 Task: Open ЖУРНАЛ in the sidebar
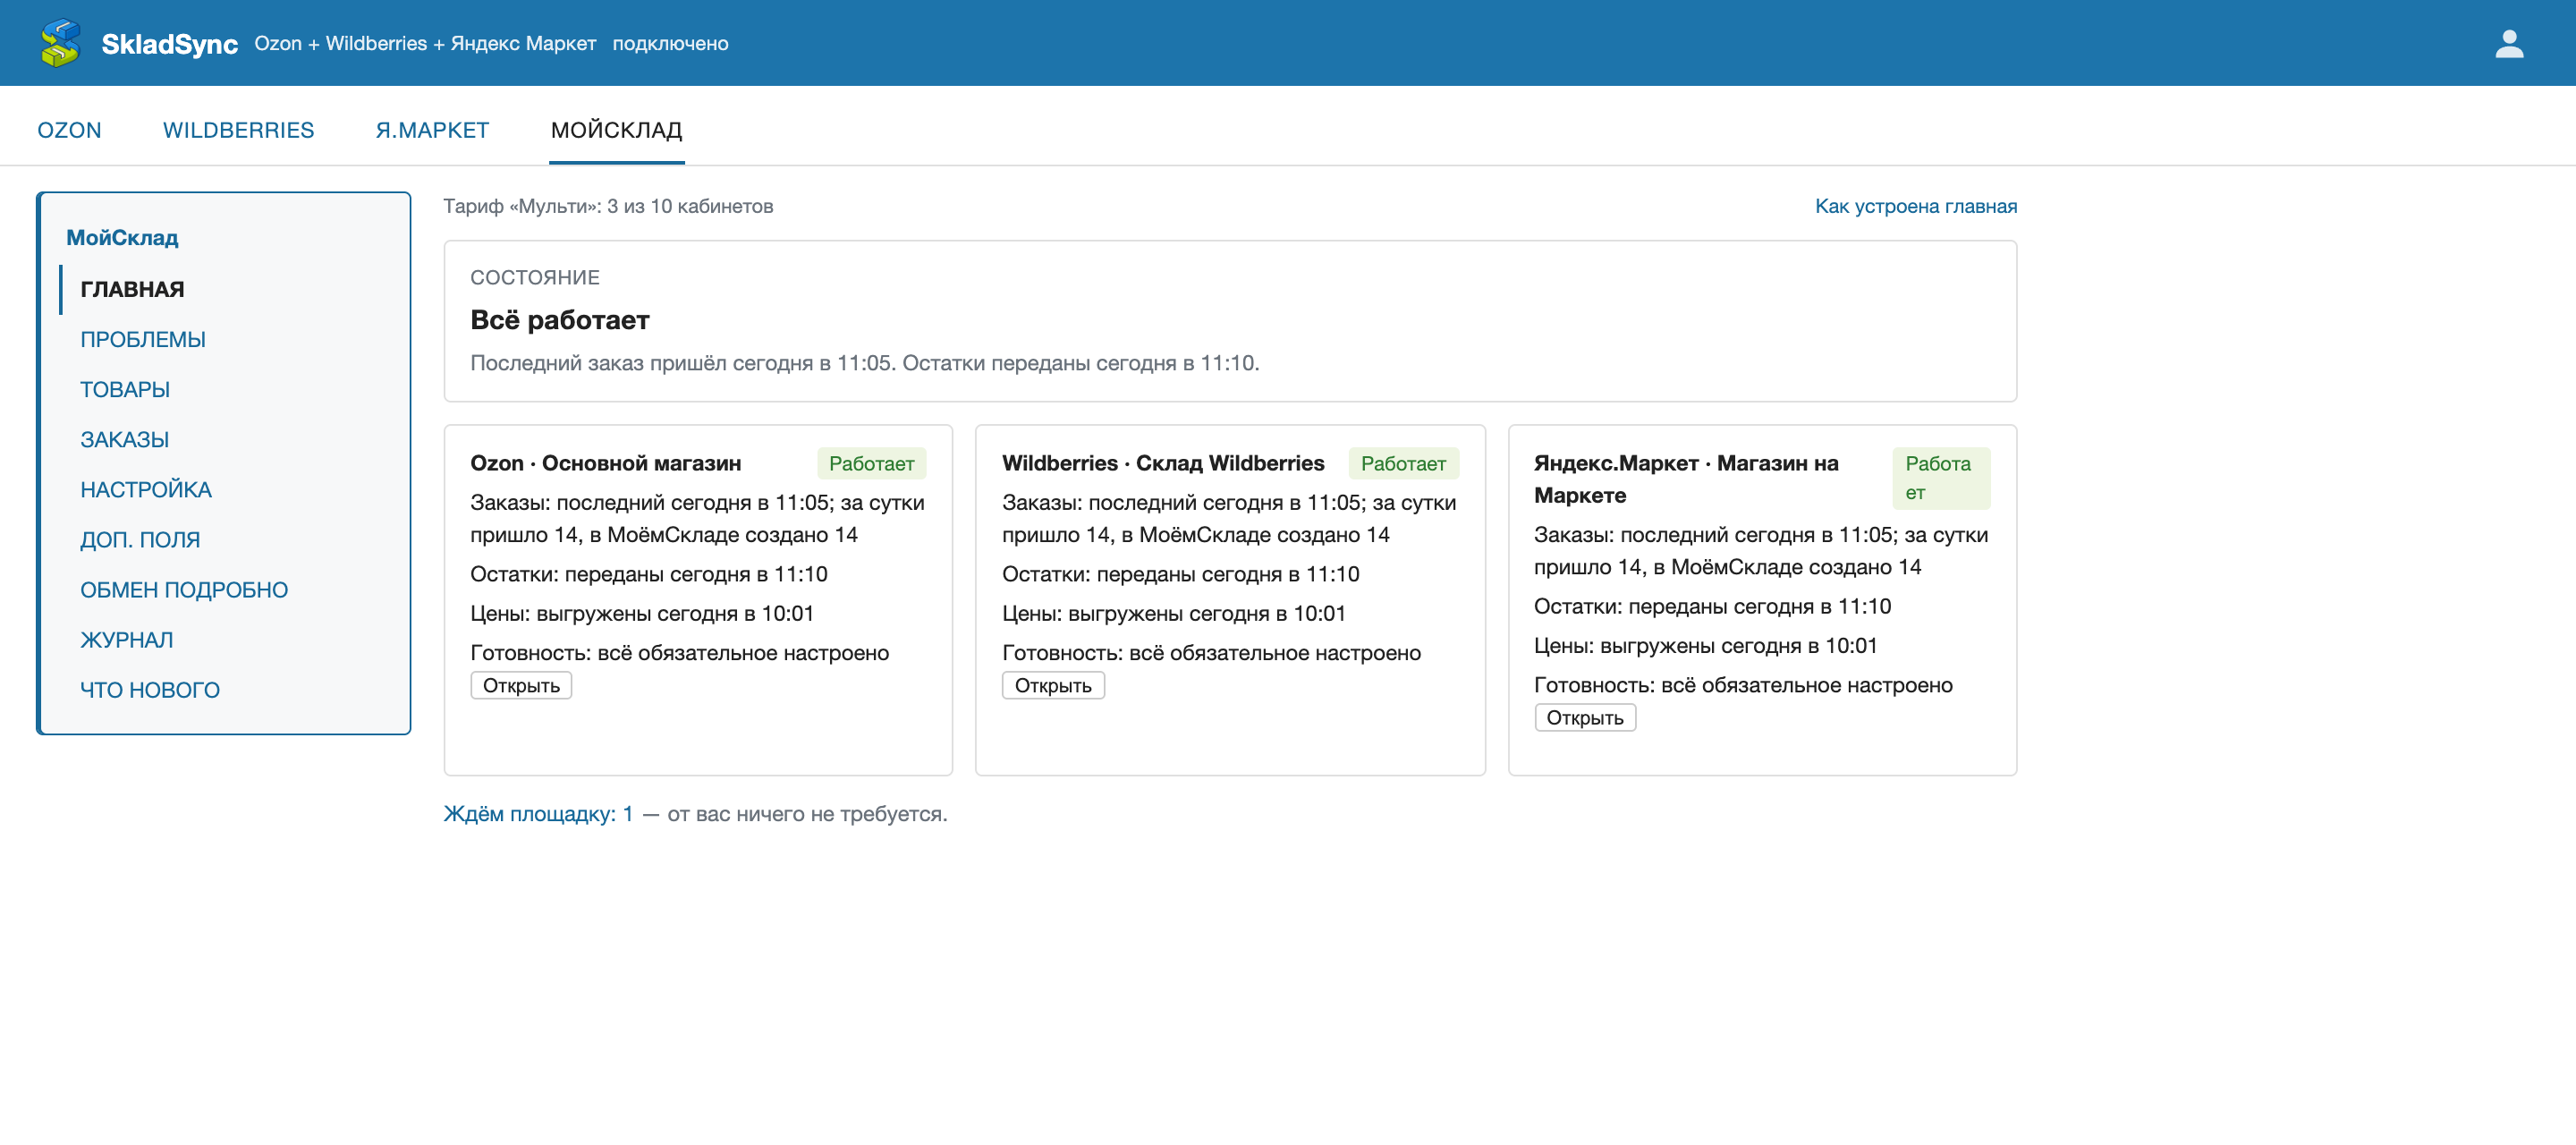click(x=126, y=639)
